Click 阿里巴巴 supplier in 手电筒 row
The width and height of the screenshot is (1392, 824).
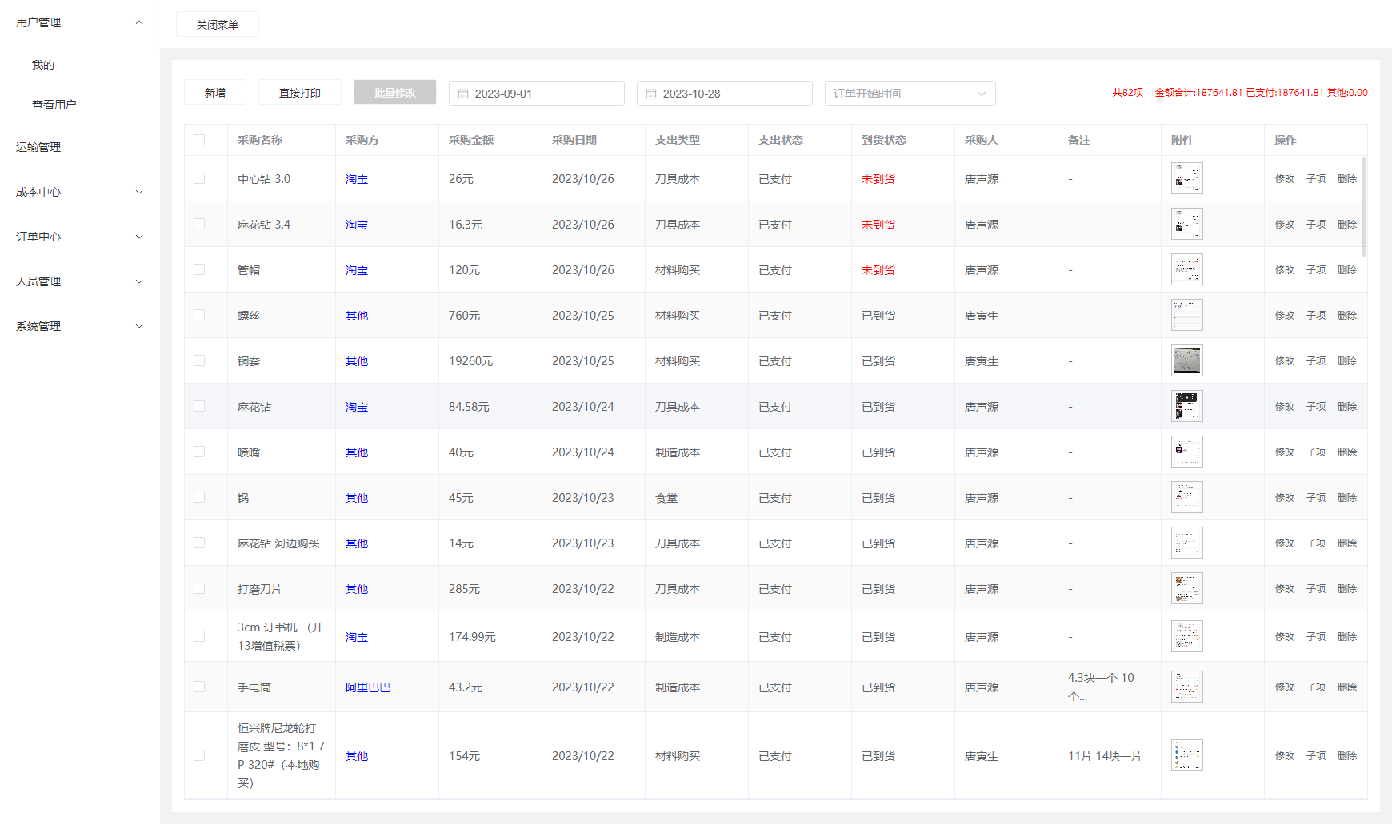click(368, 687)
